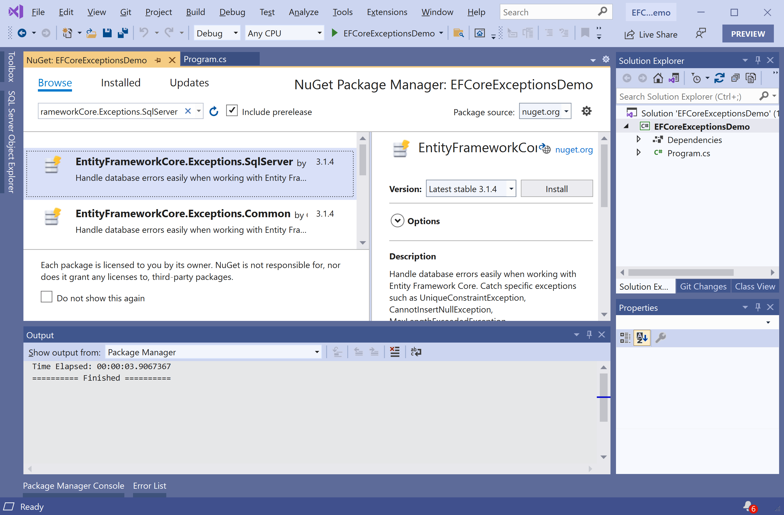Toggle word wrap in the Output window
The width and height of the screenshot is (784, 515).
click(x=416, y=352)
